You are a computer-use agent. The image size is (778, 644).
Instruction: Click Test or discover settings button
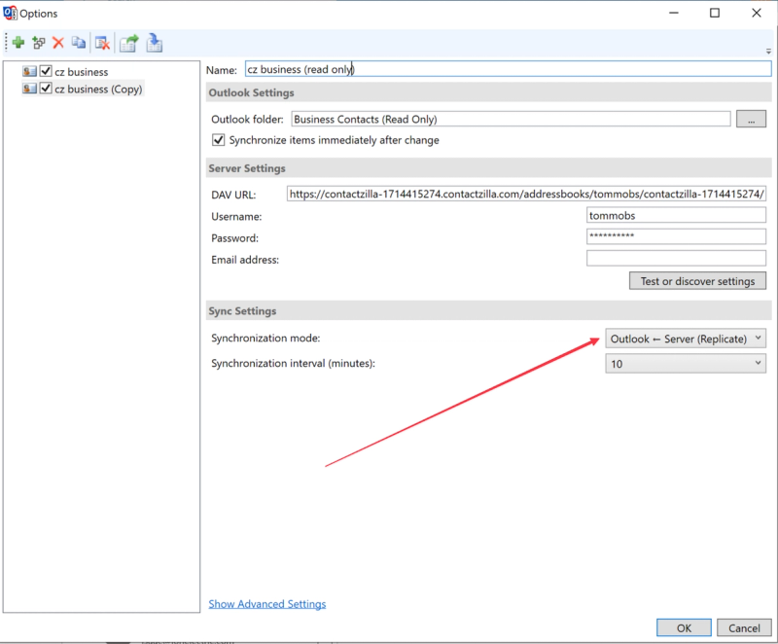pos(697,281)
